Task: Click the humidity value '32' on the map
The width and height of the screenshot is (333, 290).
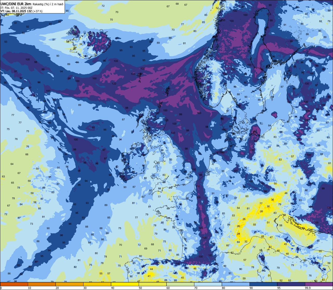Action: click(x=246, y=242)
